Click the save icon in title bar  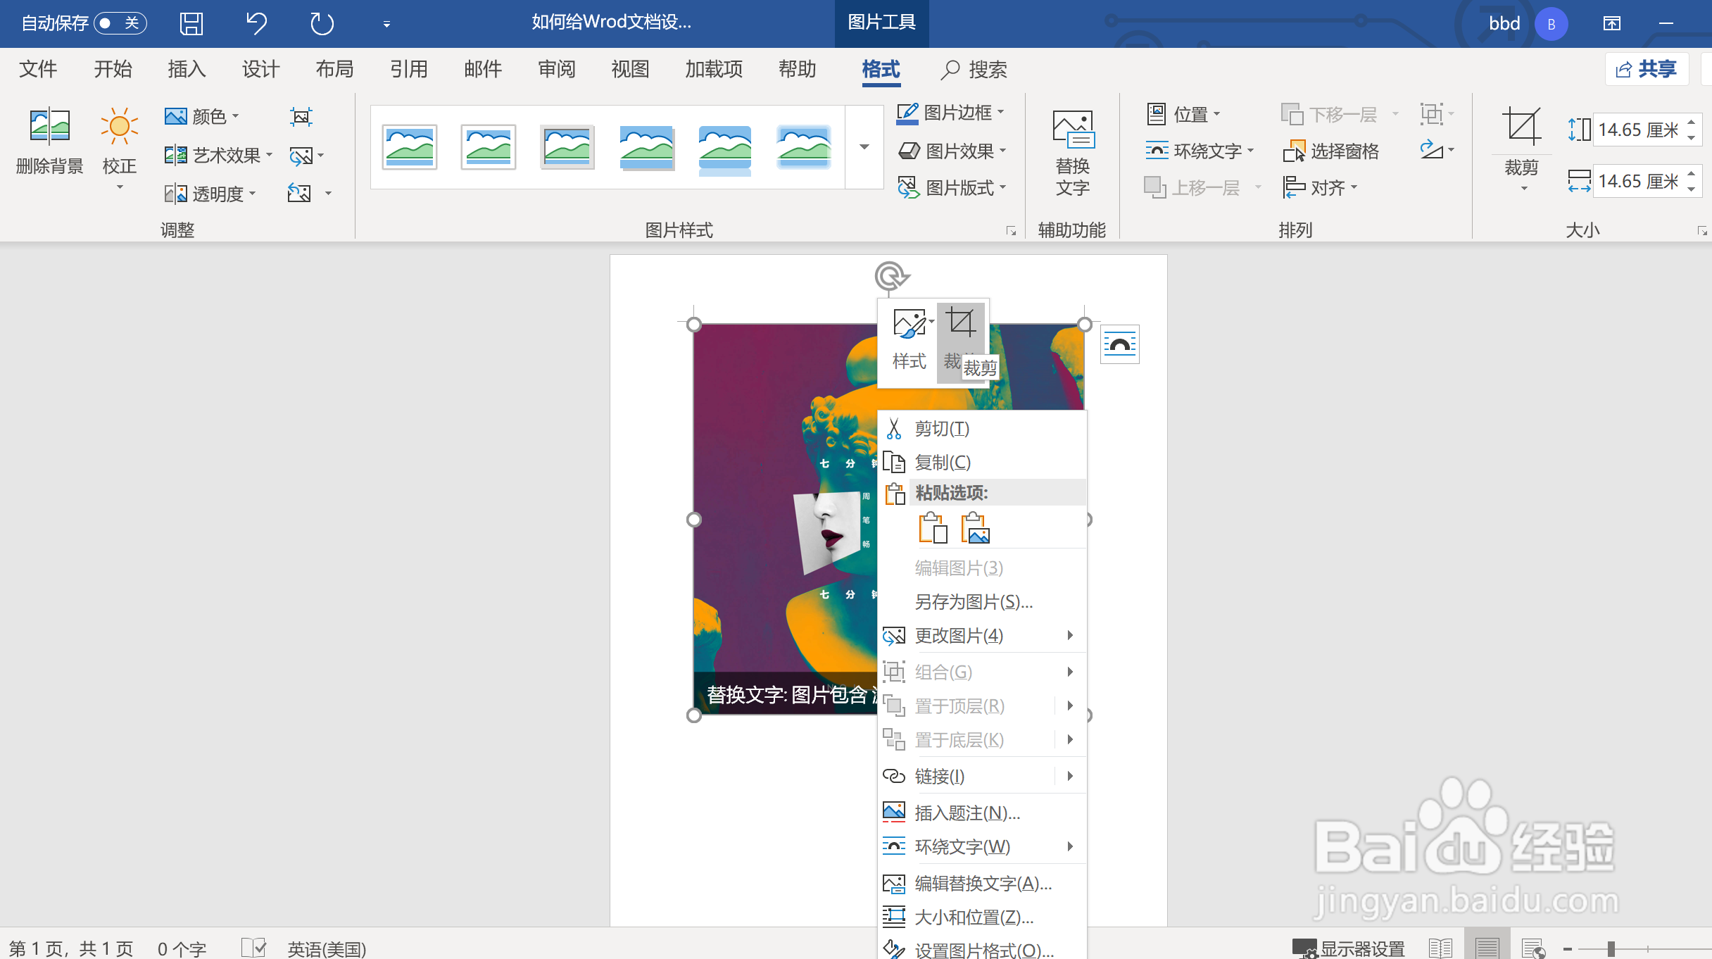click(191, 23)
